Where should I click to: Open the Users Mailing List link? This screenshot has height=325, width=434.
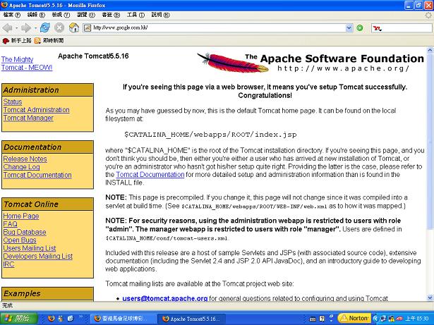click(x=30, y=248)
